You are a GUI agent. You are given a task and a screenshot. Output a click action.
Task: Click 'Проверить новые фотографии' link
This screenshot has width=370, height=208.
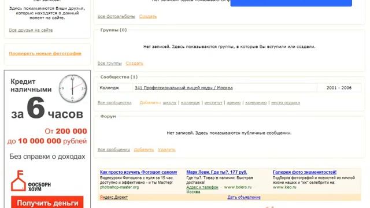(x=45, y=54)
